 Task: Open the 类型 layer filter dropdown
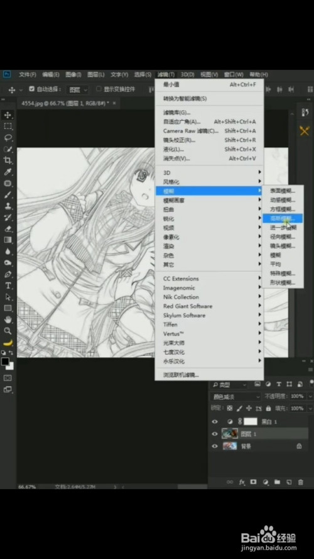(x=229, y=385)
